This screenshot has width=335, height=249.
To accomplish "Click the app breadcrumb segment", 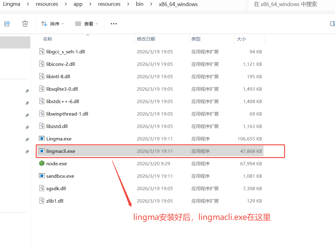I will point(78,4).
